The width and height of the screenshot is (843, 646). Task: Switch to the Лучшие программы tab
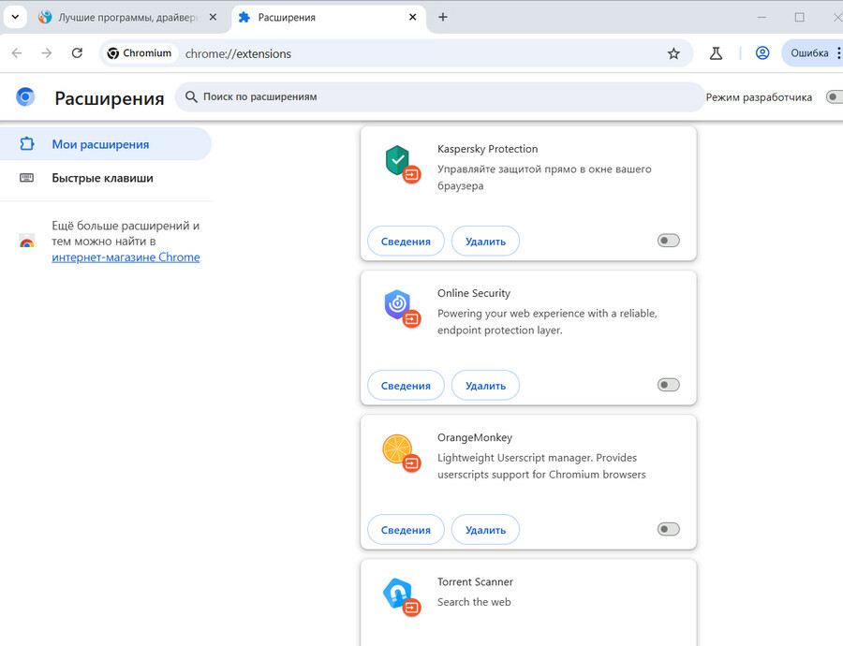click(127, 17)
